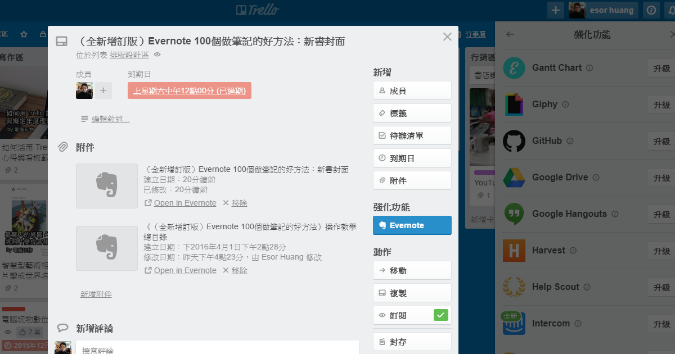Upgrade for Harvest (升級)

pyautogui.click(x=661, y=251)
